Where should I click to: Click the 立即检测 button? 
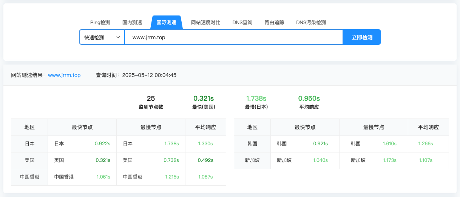(x=362, y=37)
